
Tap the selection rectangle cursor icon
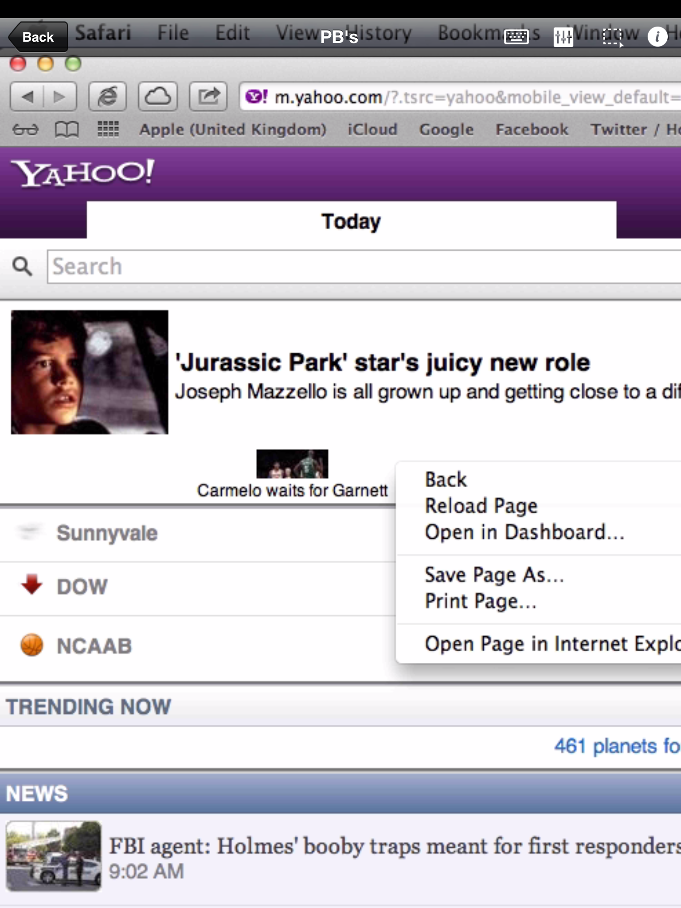pos(613,37)
